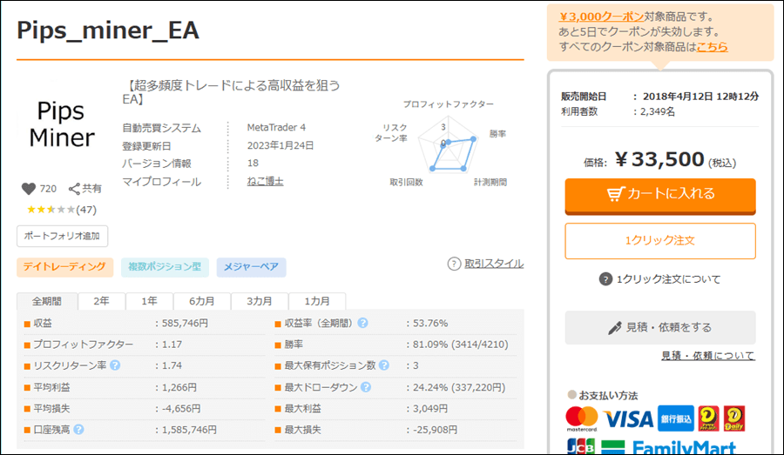This screenshot has height=455, width=784.
Task: Click help icon next to 最大保有ポジション数
Action: 384,365
